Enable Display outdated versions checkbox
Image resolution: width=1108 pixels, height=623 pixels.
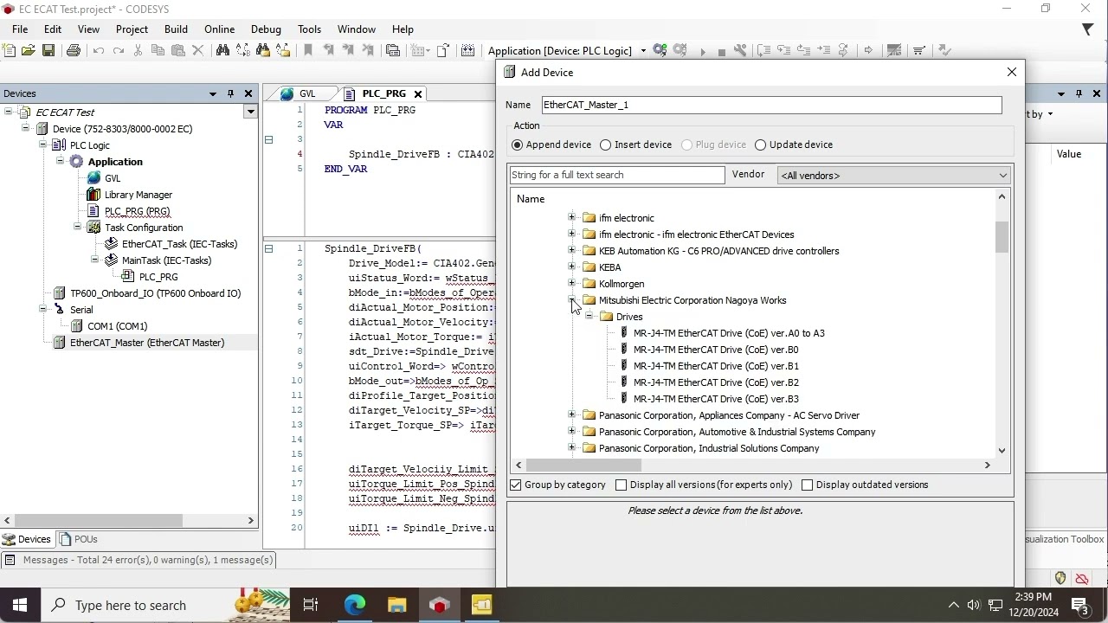807,485
